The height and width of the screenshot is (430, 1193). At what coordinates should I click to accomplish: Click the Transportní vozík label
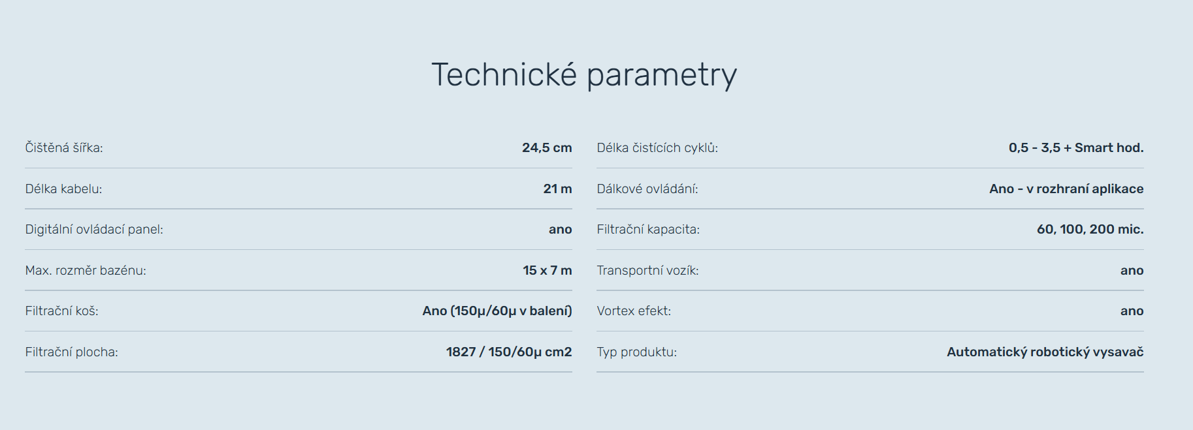[647, 271]
